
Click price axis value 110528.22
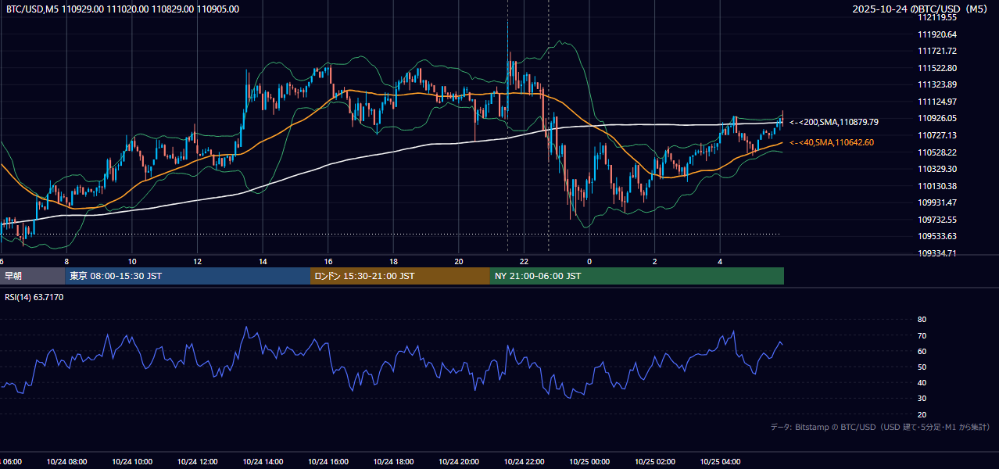[x=936, y=152]
